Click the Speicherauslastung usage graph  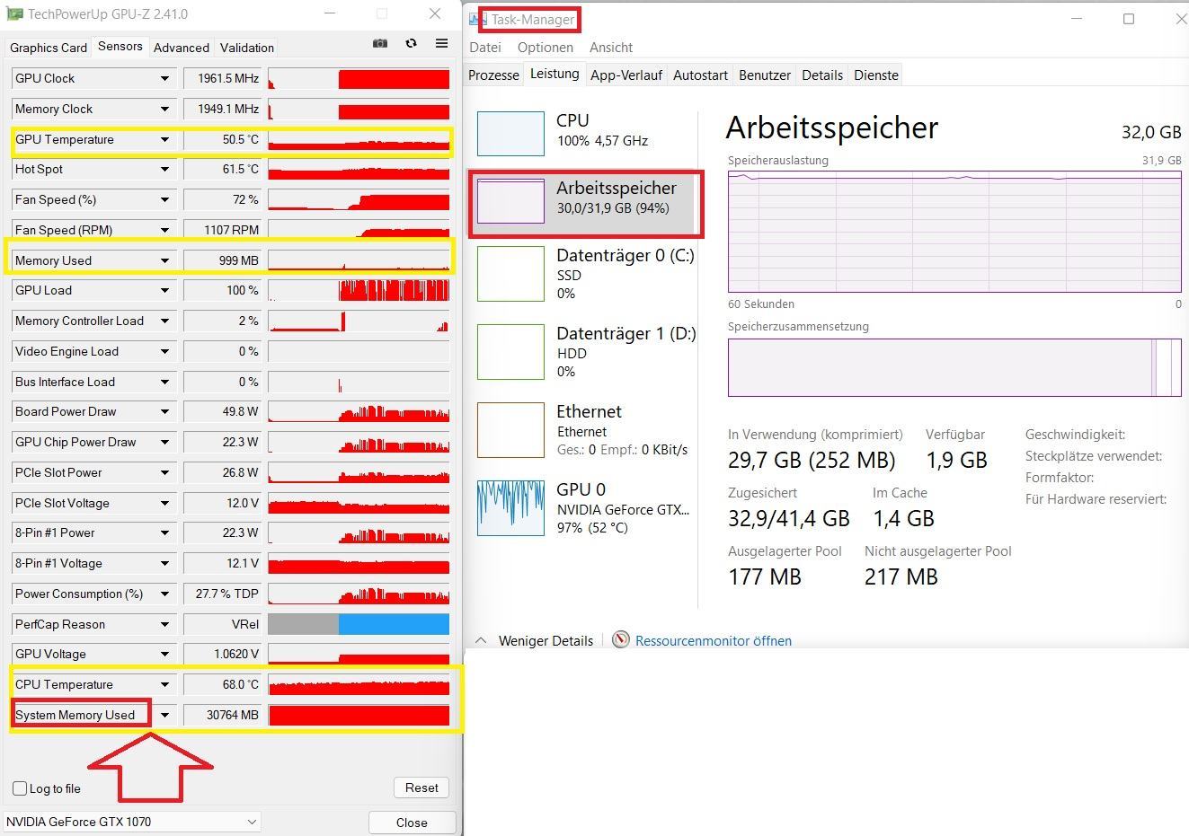point(954,231)
